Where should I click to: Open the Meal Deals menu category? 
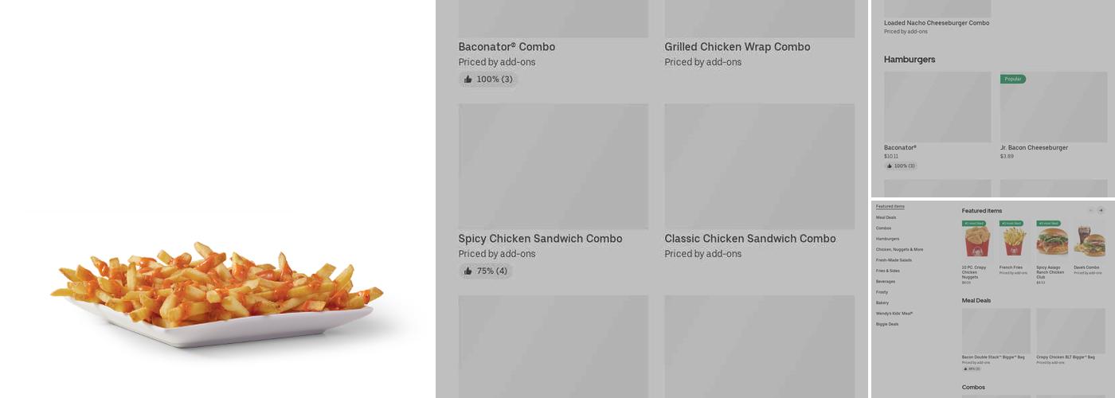(x=886, y=217)
